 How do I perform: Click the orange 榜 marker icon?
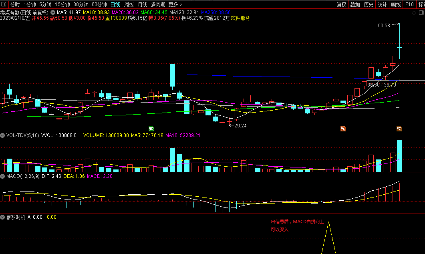(399, 129)
